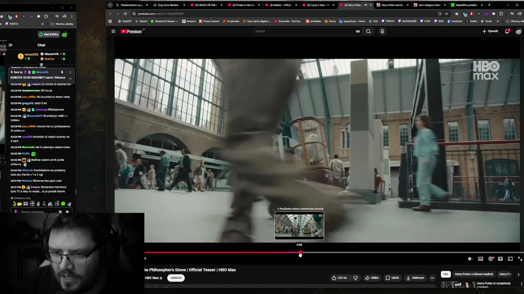This screenshot has width=524, height=294.
Task: Enter fullscreen video mode
Action: (x=520, y=258)
